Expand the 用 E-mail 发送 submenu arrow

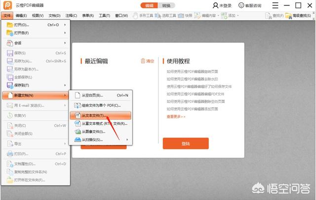[x=65, y=105]
